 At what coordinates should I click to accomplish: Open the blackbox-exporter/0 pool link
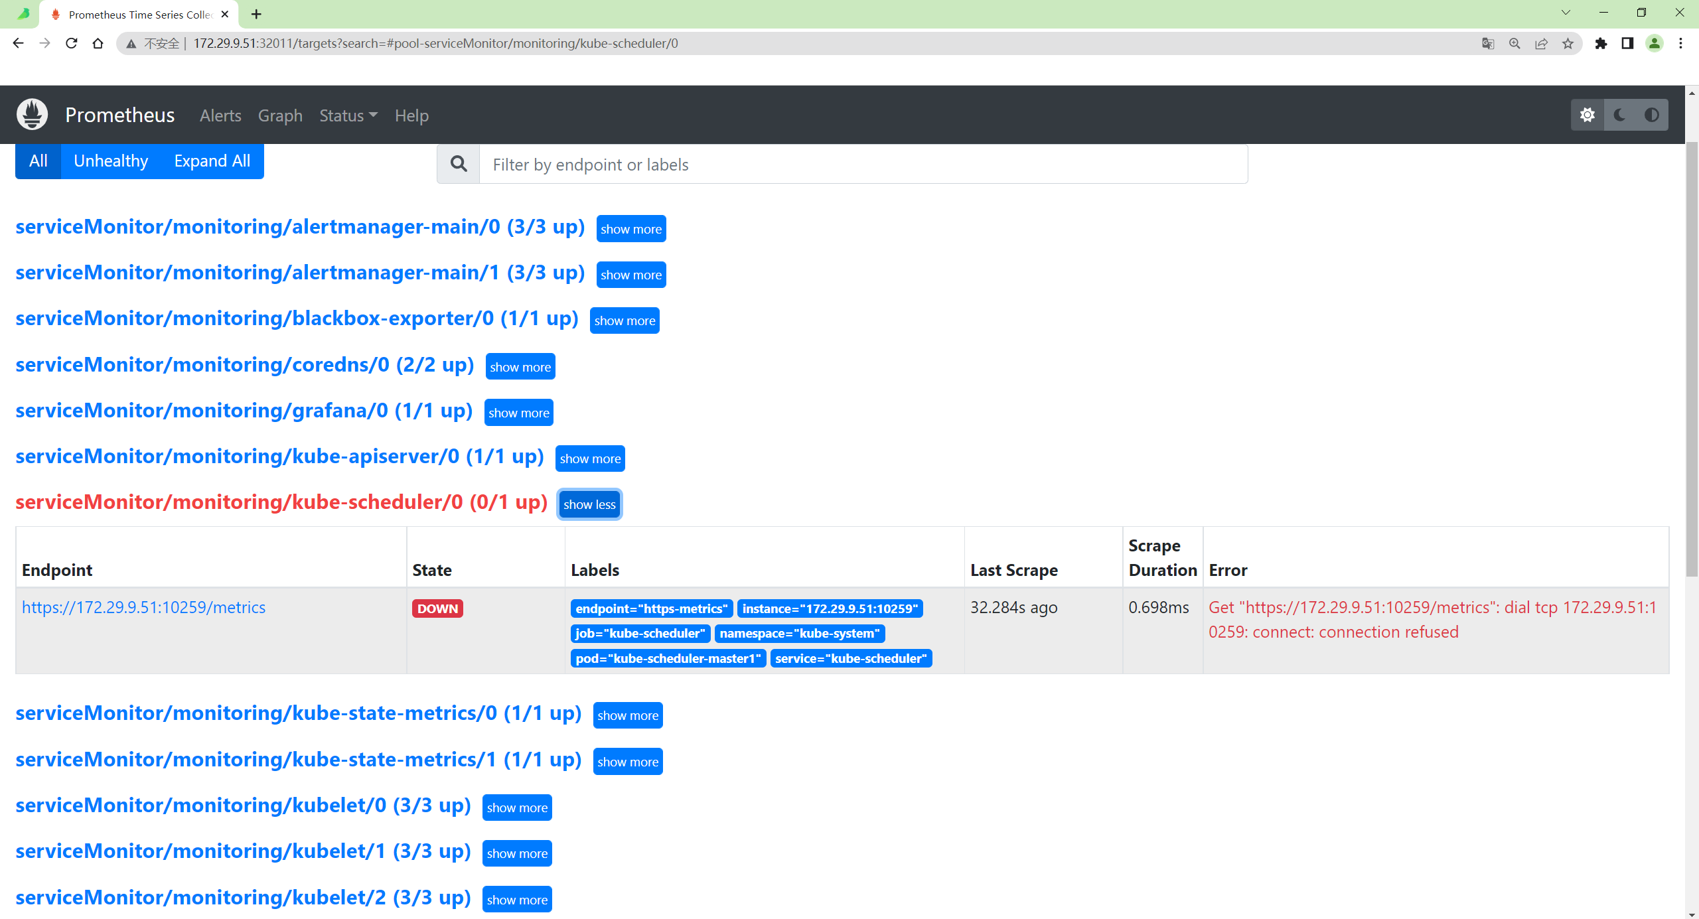pos(297,318)
